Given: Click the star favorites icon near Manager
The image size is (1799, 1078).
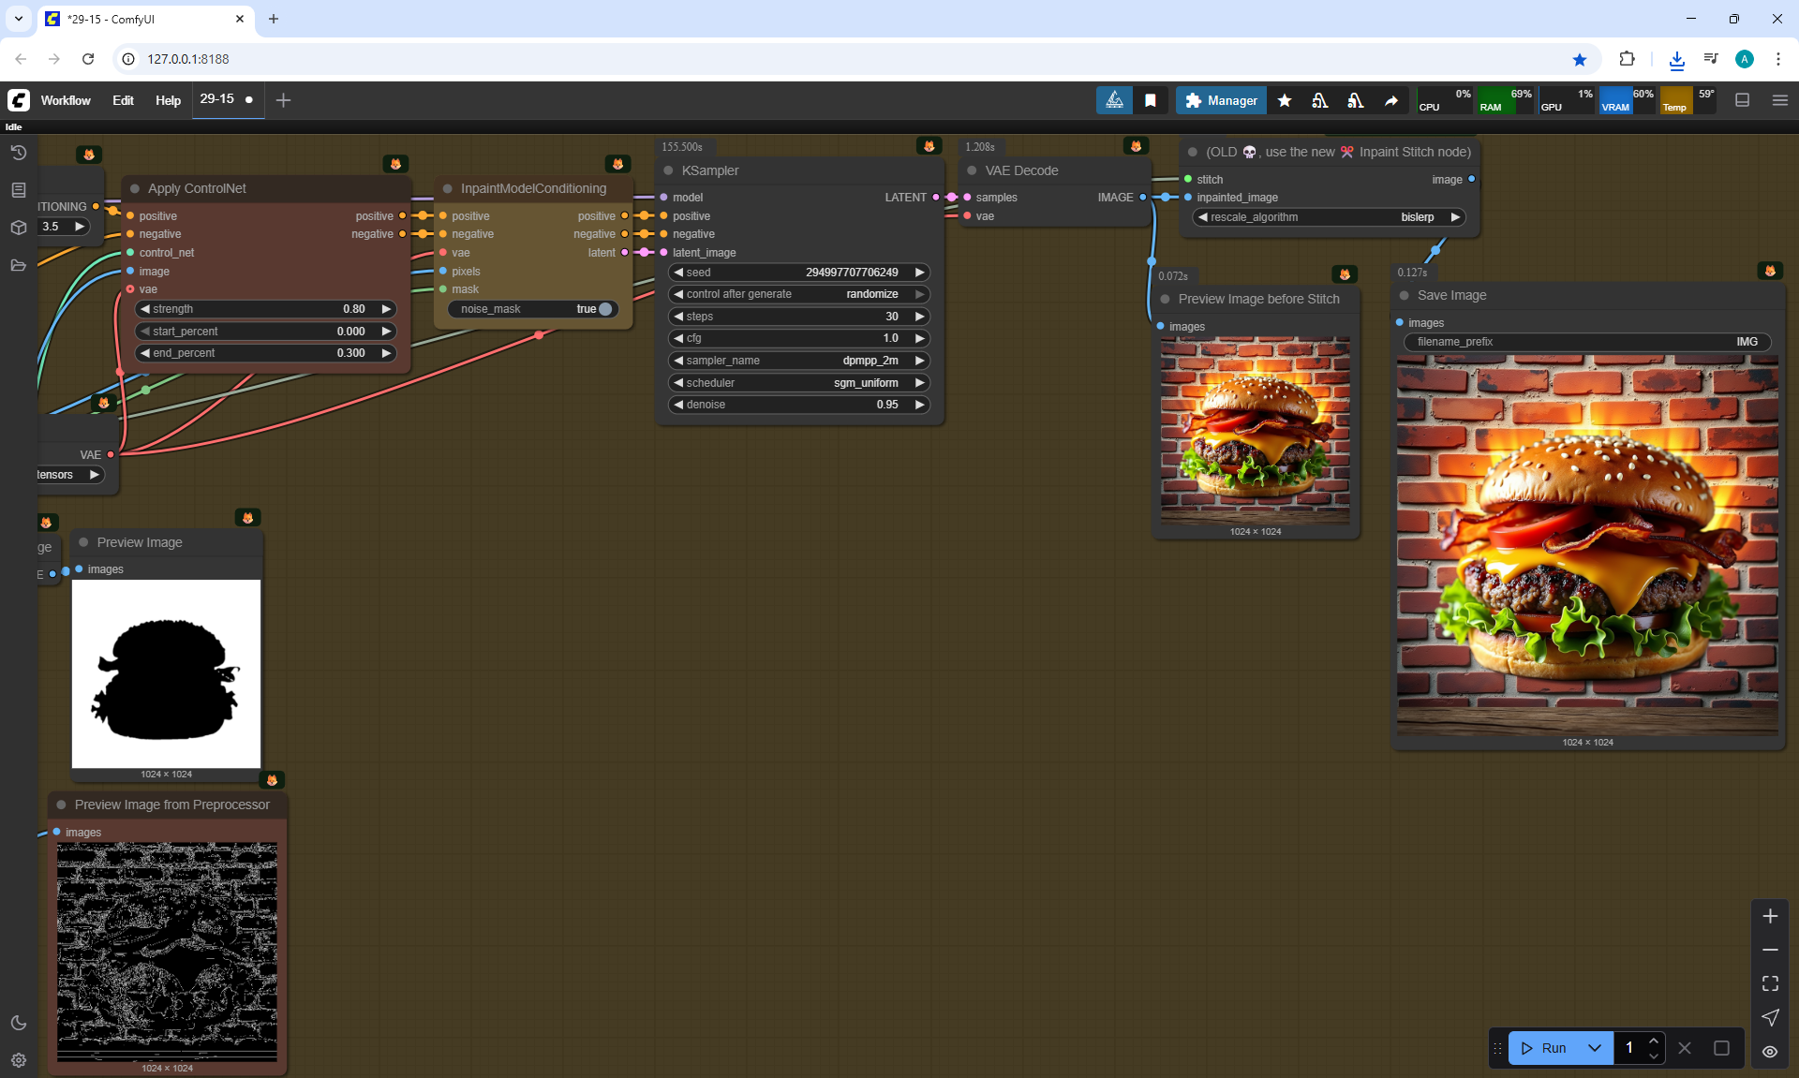Looking at the screenshot, I should (1285, 100).
